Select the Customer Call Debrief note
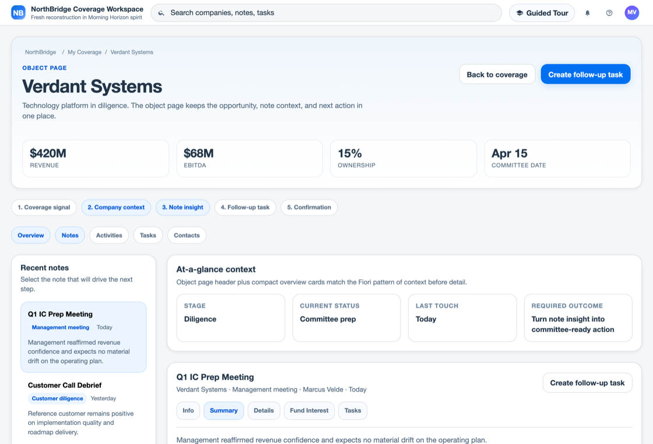This screenshot has width=653, height=444. [x=83, y=408]
